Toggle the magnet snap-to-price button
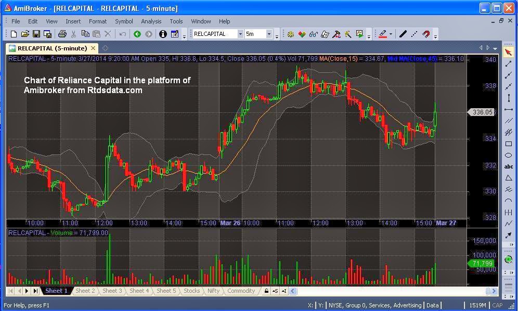Image resolution: width=518 pixels, height=311 pixels. (x=426, y=34)
